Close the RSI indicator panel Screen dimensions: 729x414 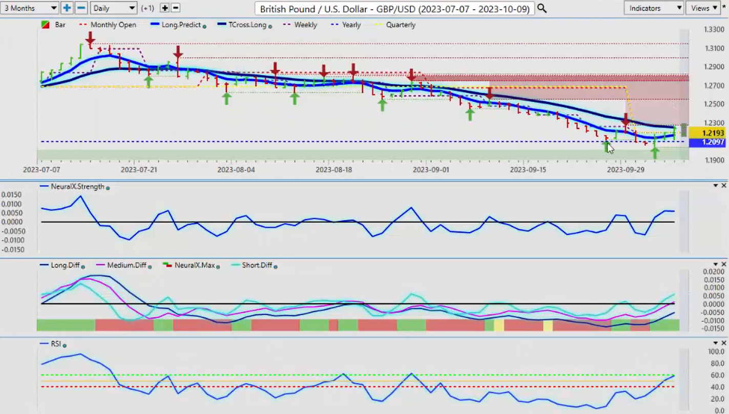point(724,342)
